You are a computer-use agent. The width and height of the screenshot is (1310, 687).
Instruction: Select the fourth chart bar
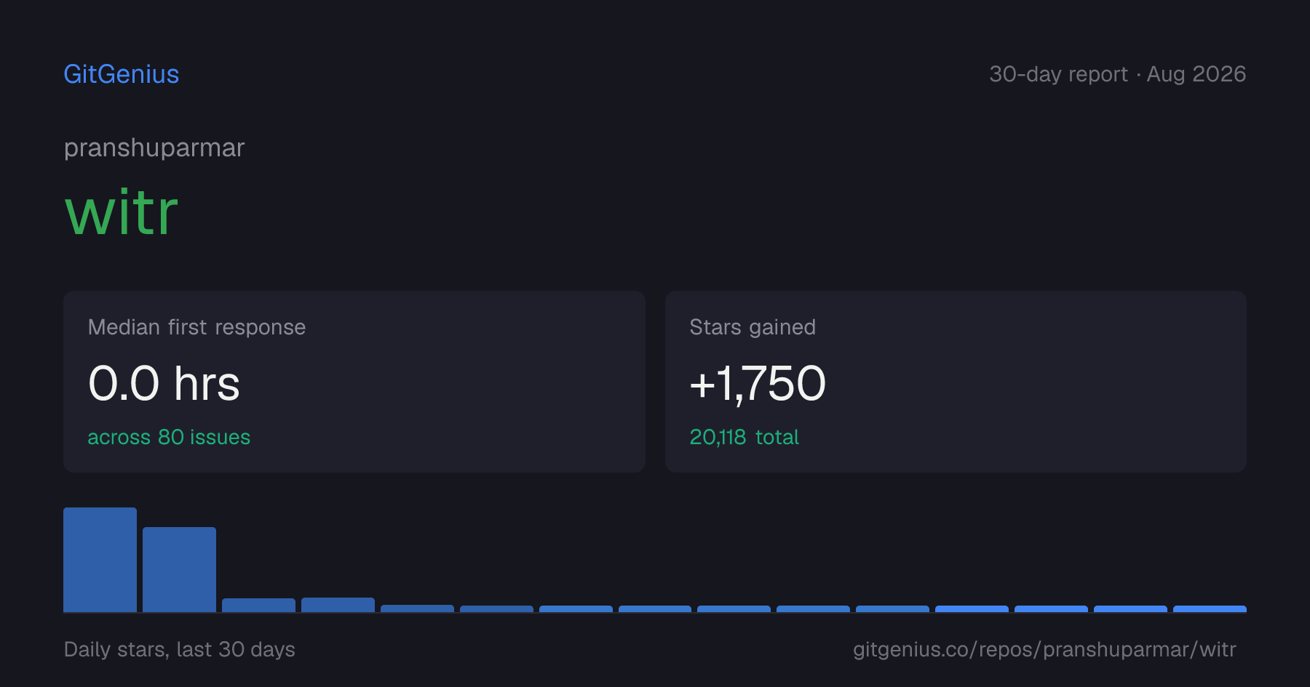pyautogui.click(x=338, y=605)
